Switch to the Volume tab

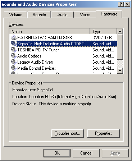pyautogui.click(x=15, y=15)
